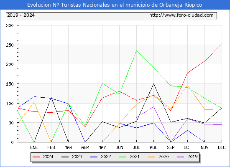Select the '2024' legend label
230x167 pixels.
pyautogui.click(x=48, y=157)
